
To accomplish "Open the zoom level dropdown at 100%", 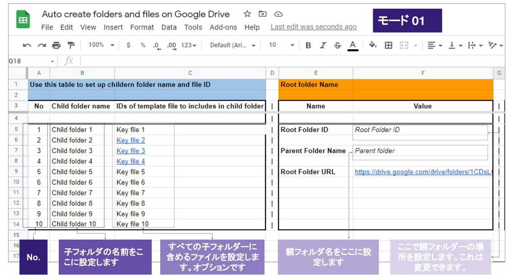I will [101, 45].
